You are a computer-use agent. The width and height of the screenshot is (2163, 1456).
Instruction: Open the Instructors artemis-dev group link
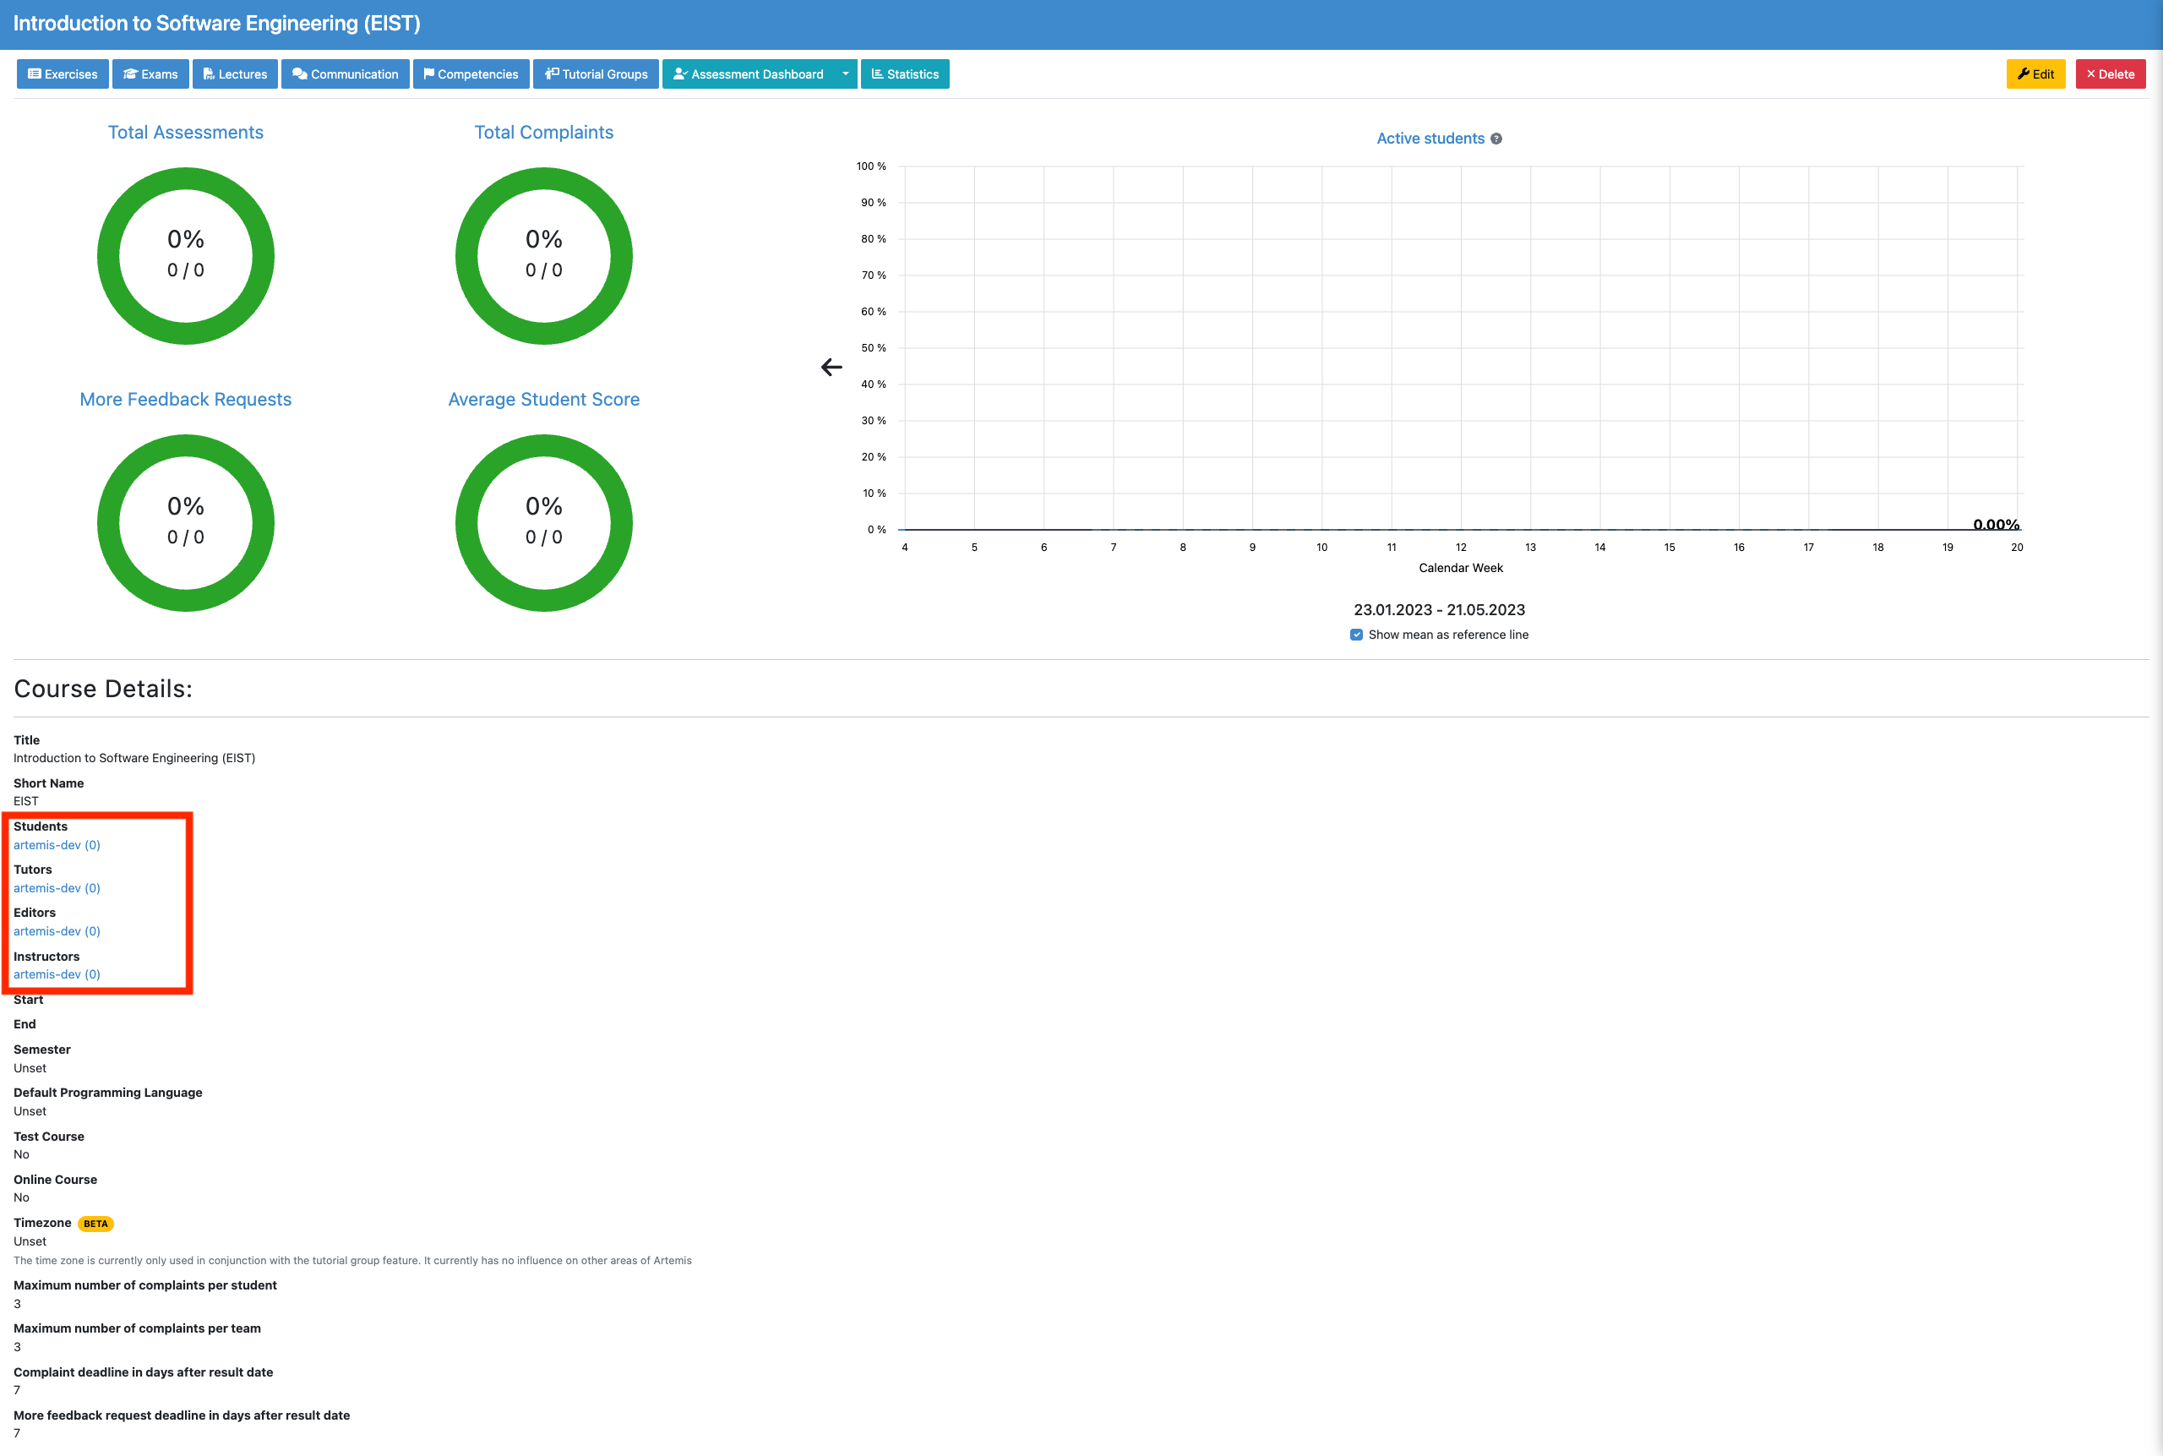[57, 974]
